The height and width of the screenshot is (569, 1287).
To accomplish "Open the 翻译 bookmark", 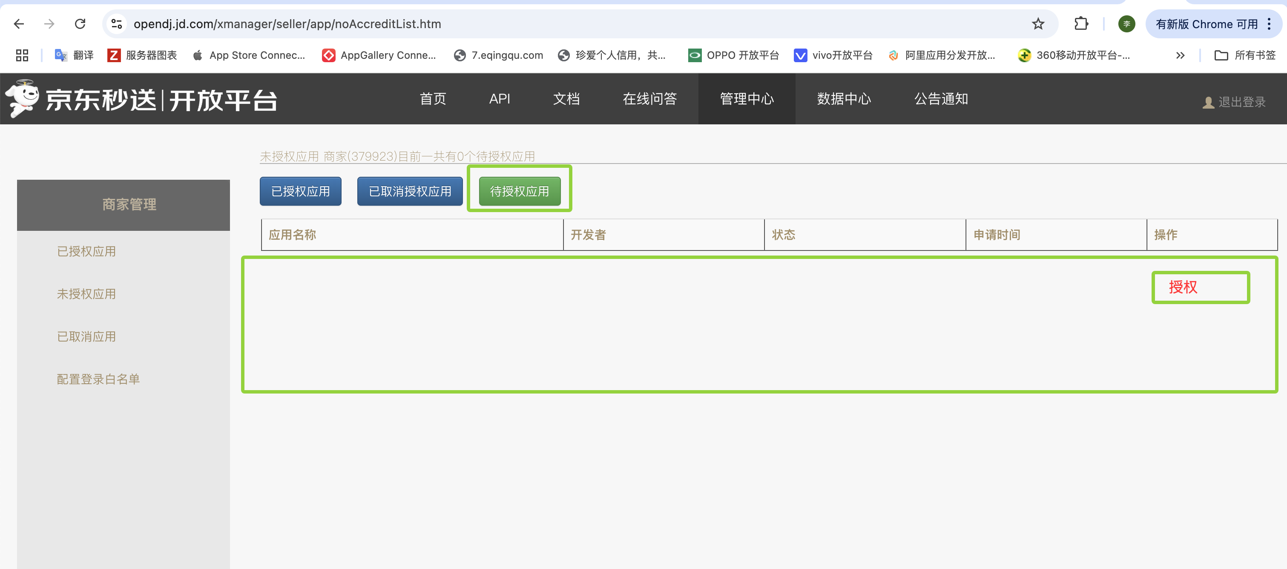I will [74, 55].
